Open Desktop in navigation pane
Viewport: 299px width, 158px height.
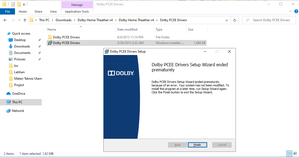coord(20,40)
